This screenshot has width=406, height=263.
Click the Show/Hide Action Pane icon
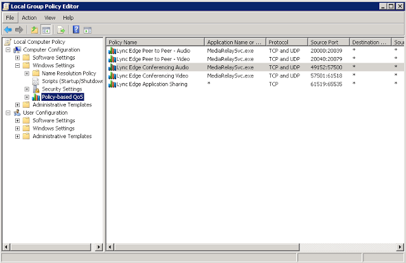[88, 29]
